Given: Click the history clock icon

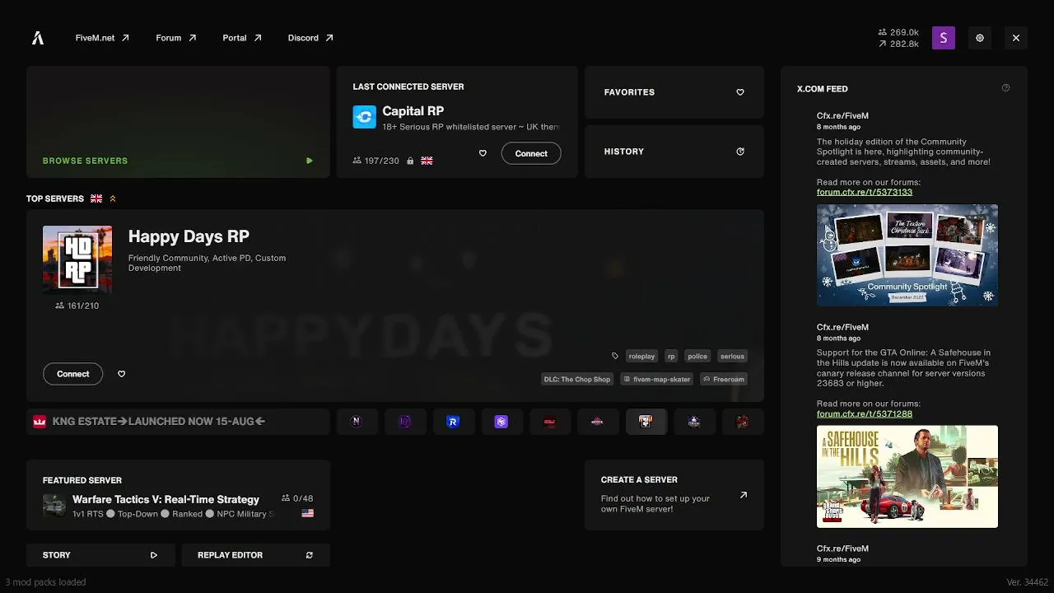Looking at the screenshot, I should click(740, 152).
